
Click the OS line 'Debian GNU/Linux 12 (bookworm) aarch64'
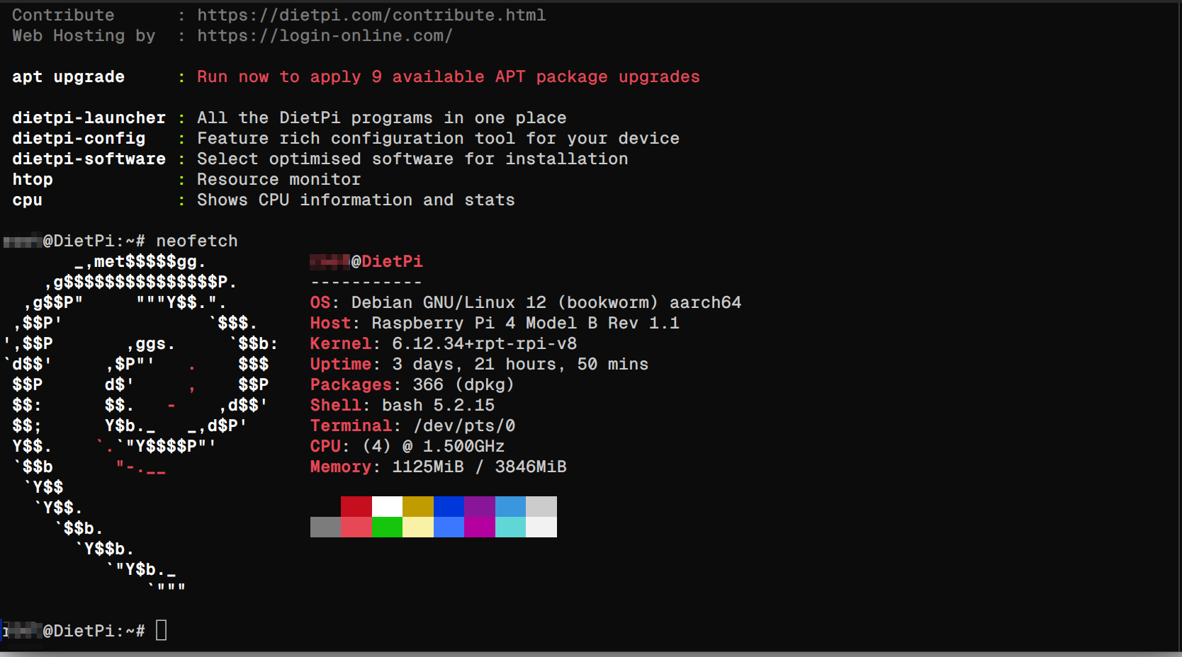point(546,302)
